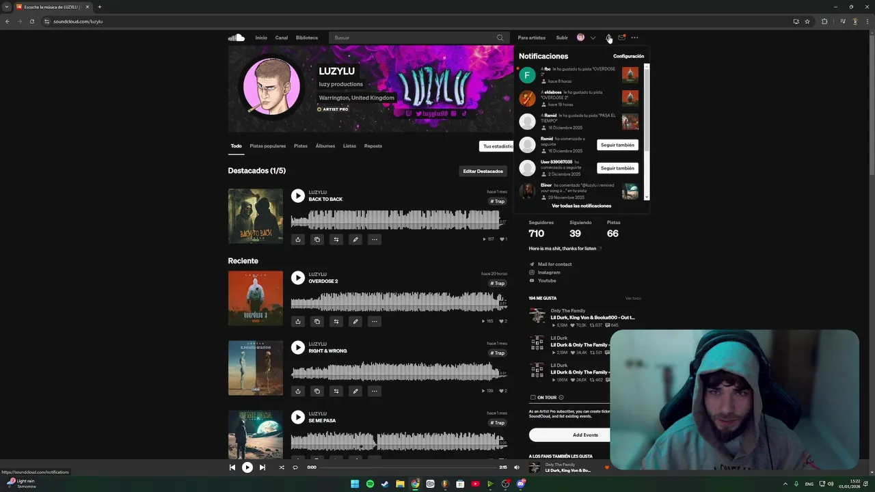This screenshot has width=875, height=492.
Task: Open Spotify from the Windows taskbar
Action: click(370, 484)
